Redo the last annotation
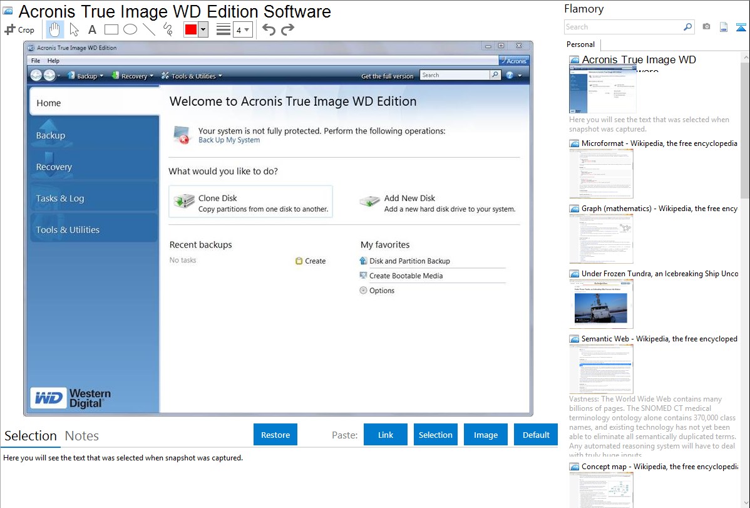 pyautogui.click(x=287, y=29)
